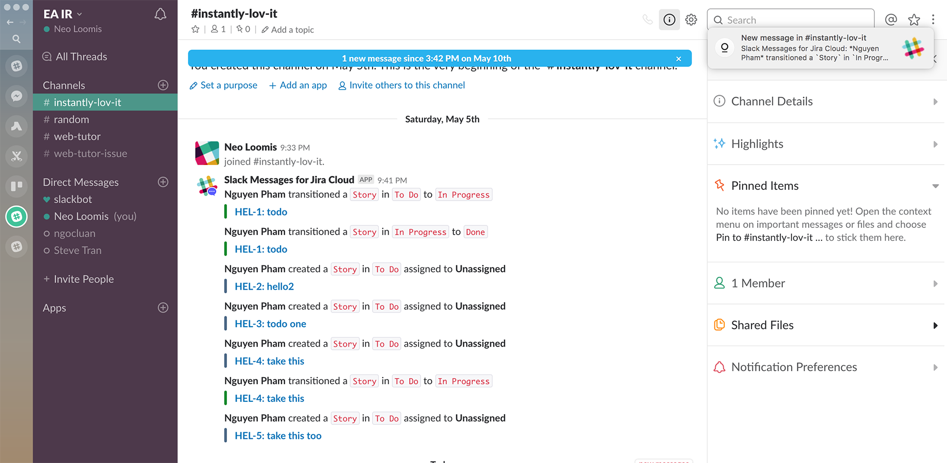The image size is (947, 463).
Task: Open the Trello app icon in the workspace rail
Action: click(x=16, y=186)
